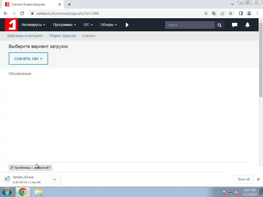
Task: Click the Yandex_64.exe download file icon
Action: 7,179
